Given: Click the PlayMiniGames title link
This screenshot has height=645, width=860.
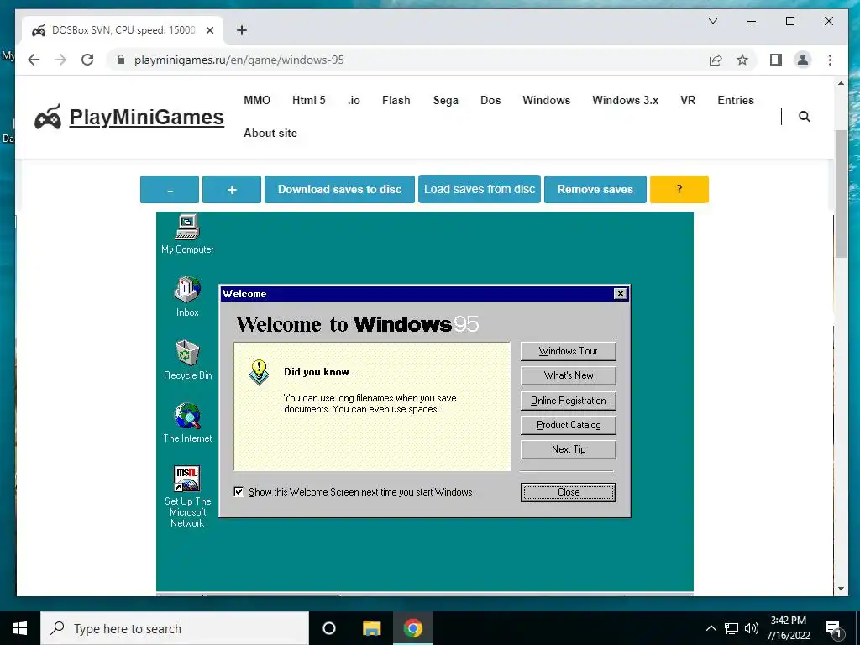Looking at the screenshot, I should (146, 117).
